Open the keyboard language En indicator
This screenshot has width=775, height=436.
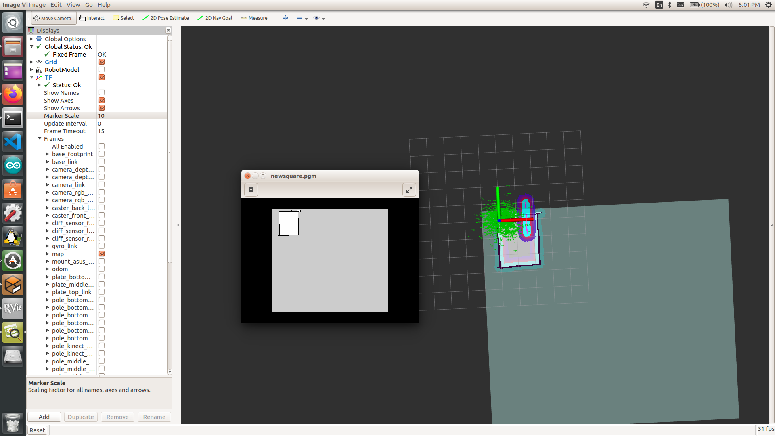click(x=659, y=5)
